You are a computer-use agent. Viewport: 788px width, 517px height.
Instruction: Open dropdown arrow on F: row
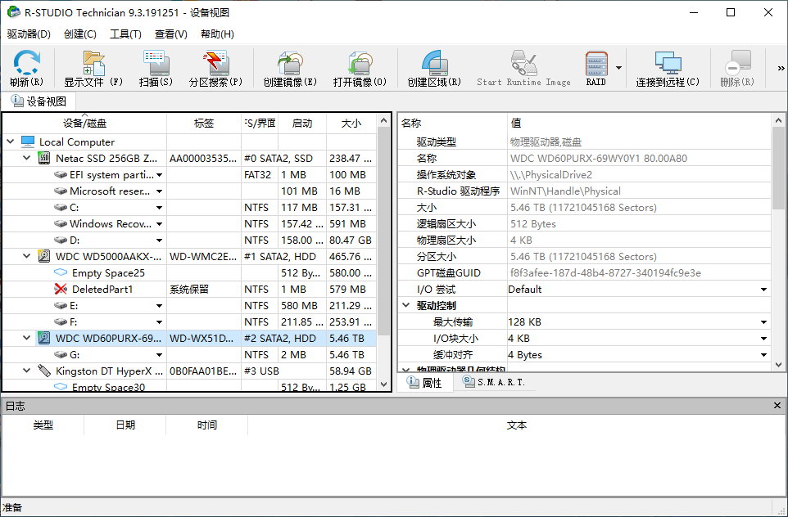click(159, 322)
